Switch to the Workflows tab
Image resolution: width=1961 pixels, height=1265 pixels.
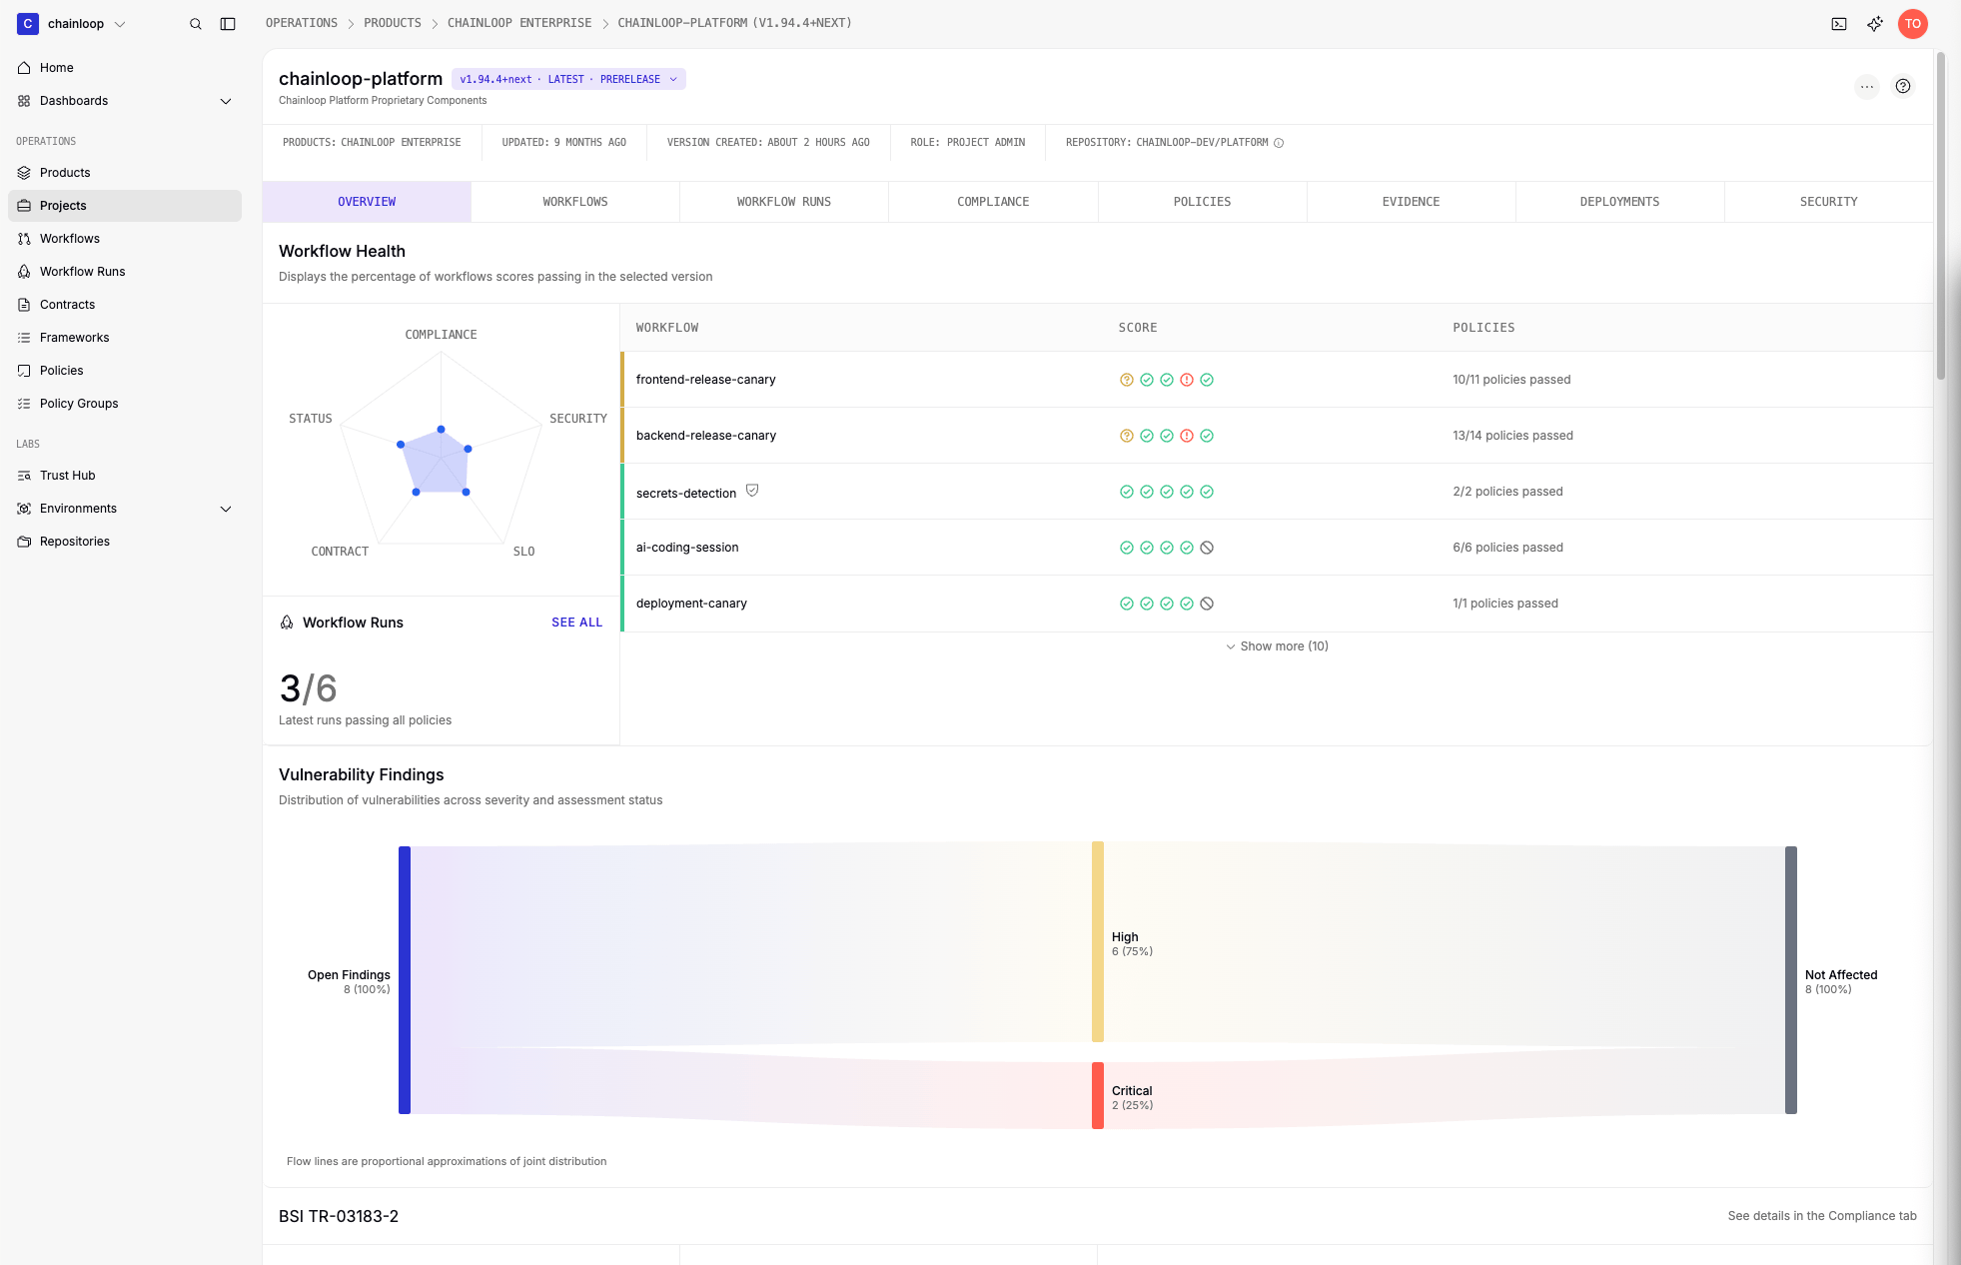click(575, 202)
